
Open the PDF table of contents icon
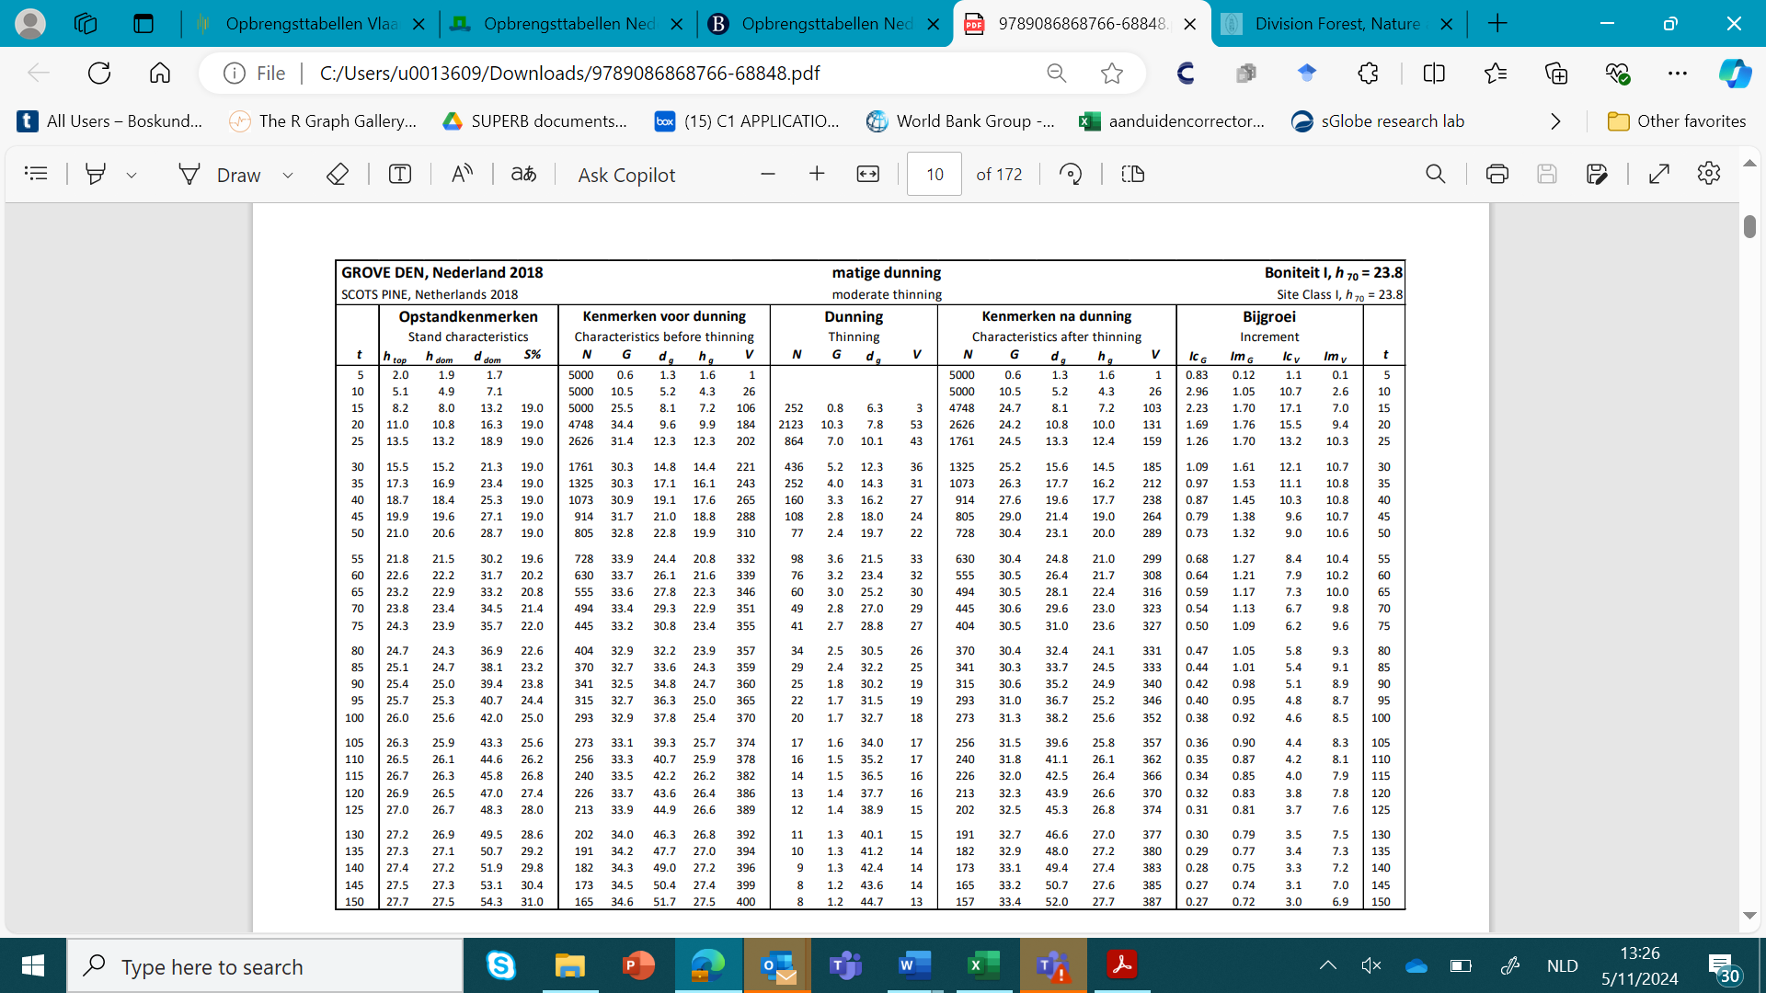pos(36,174)
